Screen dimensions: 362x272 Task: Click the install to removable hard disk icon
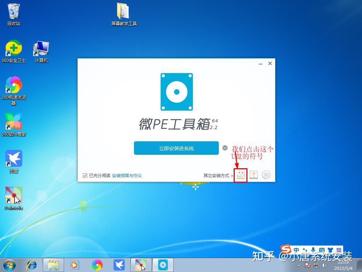tap(253, 175)
